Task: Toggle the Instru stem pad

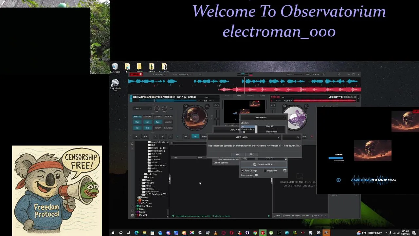Action: pos(147,122)
